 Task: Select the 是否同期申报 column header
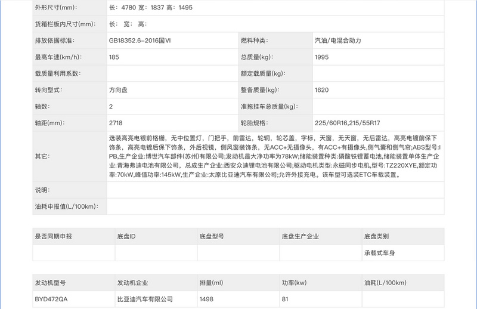coord(54,236)
